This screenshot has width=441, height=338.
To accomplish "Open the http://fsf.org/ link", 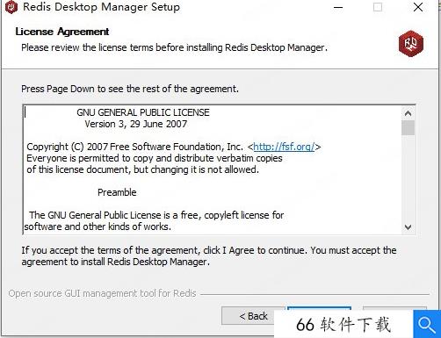I will [284, 147].
